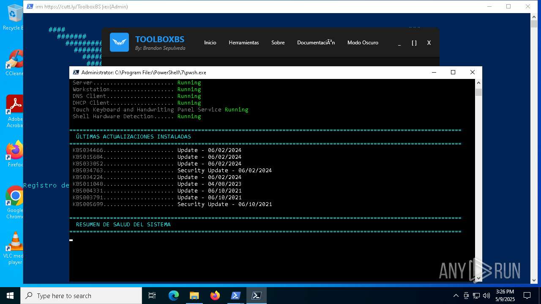This screenshot has height=304, width=541.
Task: Open File Explorer from the taskbar
Action: tap(194, 296)
